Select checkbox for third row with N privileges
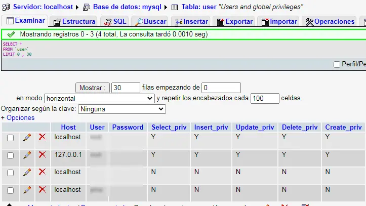366x206 pixels. [10, 173]
